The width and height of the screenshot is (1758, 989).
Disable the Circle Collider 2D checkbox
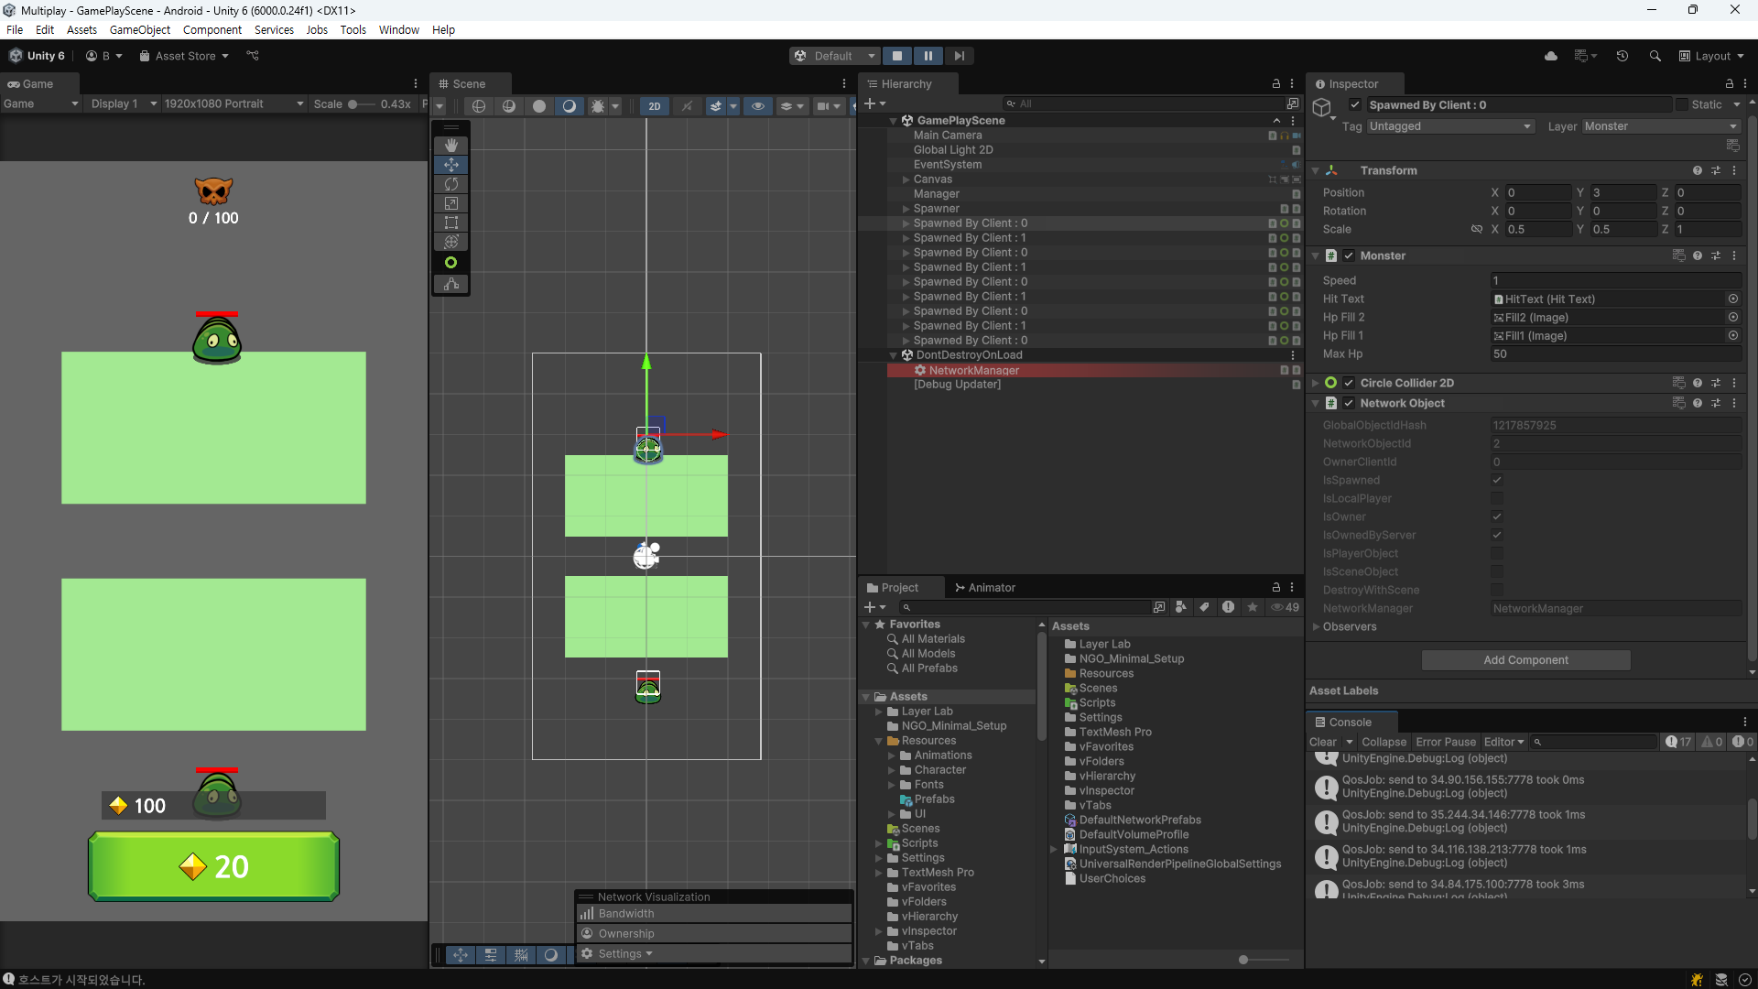pos(1349,384)
